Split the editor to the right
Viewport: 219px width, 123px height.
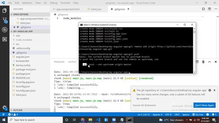209,9
